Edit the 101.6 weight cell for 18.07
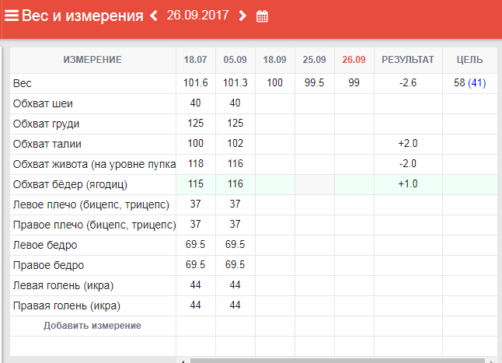This screenshot has height=363, width=502. click(196, 83)
